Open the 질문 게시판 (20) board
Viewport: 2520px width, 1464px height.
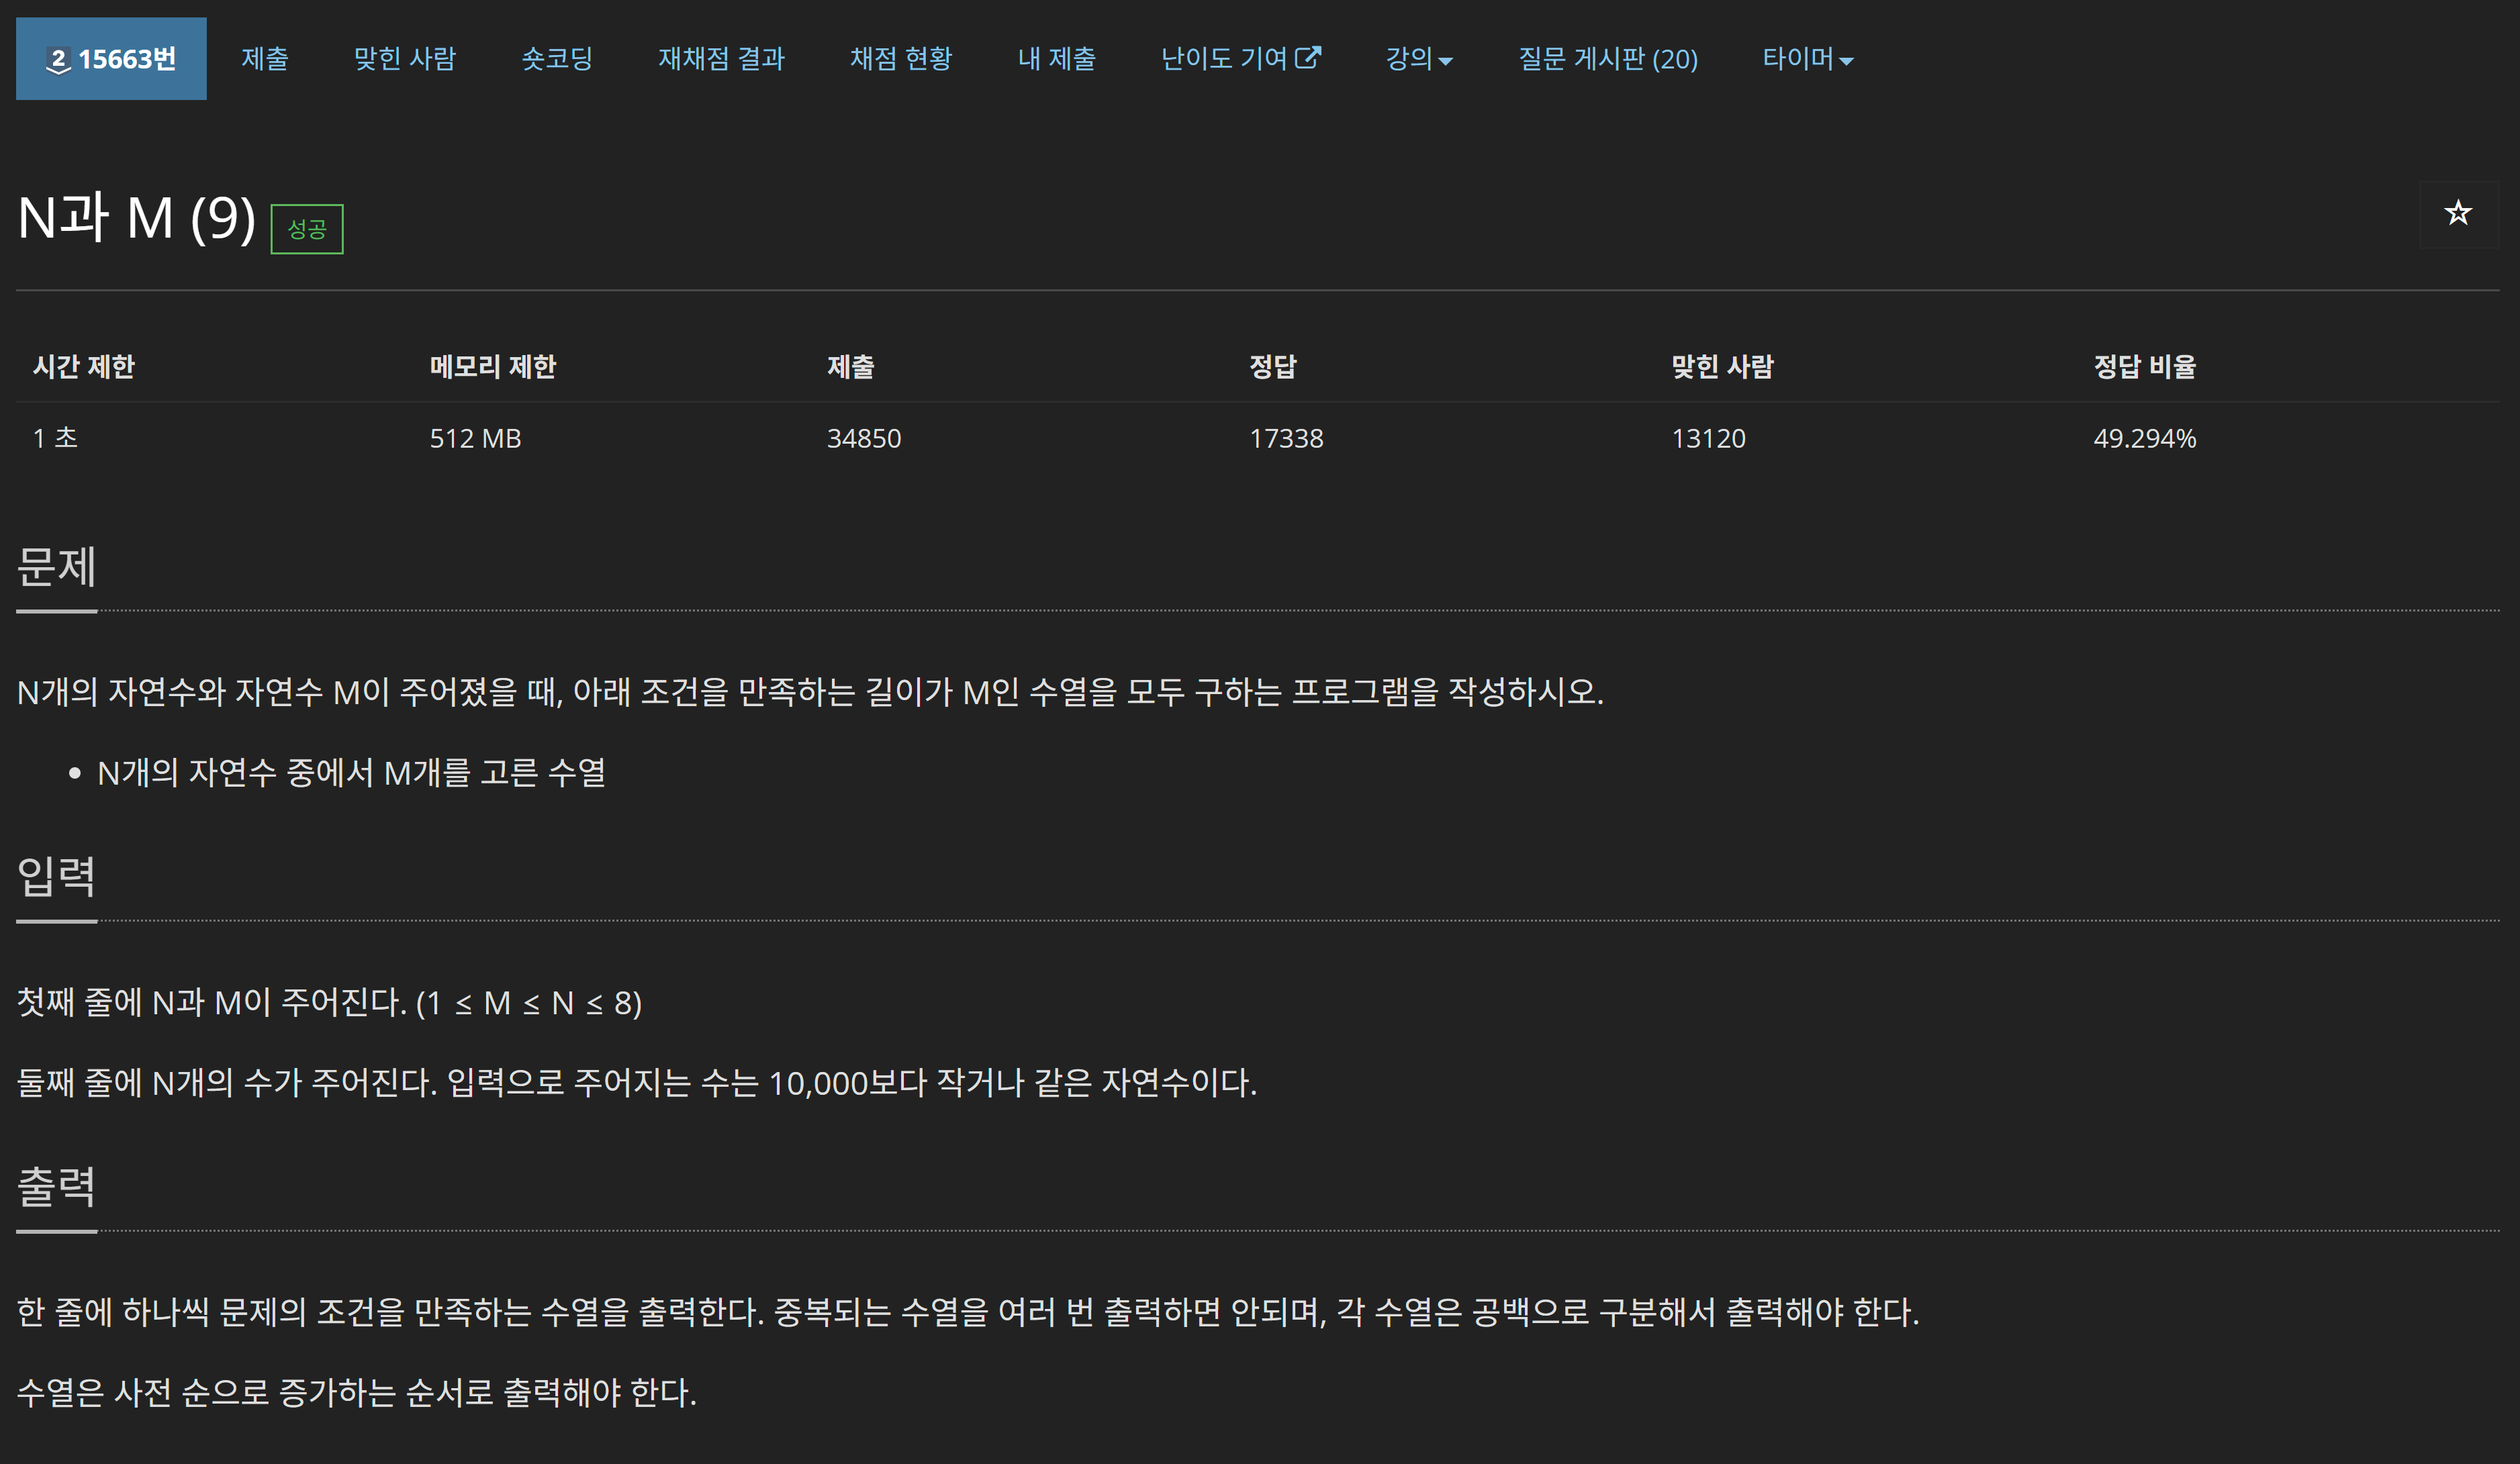[x=1607, y=59]
